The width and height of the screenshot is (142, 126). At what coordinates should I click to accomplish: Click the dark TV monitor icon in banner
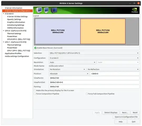click(x=54, y=10)
